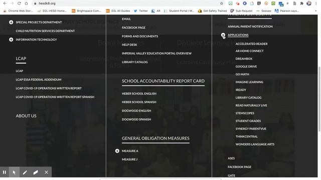Open the iReady link
The image size is (321, 180).
click(241, 90)
